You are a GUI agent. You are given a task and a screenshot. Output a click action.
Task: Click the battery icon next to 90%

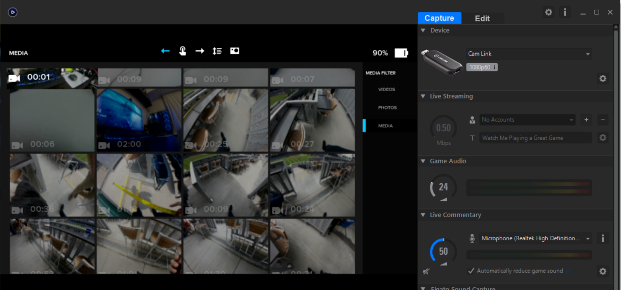coord(401,53)
